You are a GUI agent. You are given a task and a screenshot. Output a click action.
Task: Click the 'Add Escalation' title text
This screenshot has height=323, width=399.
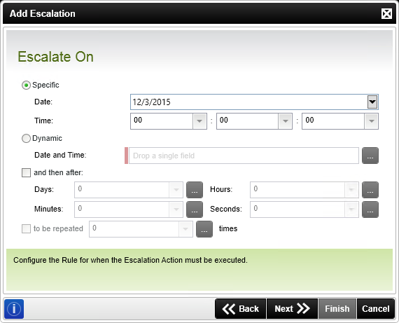pos(43,13)
